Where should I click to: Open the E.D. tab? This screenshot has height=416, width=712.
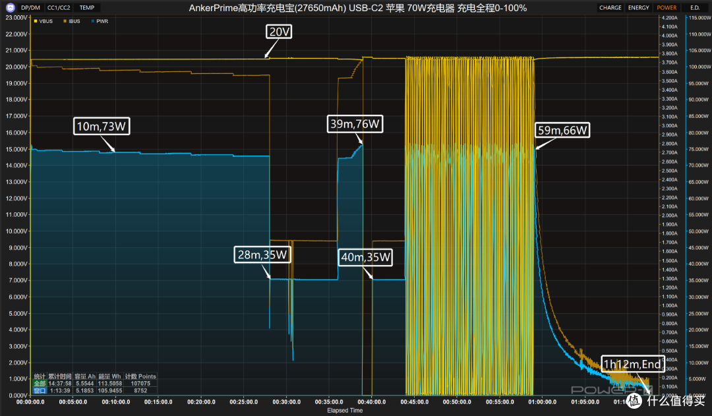point(694,8)
